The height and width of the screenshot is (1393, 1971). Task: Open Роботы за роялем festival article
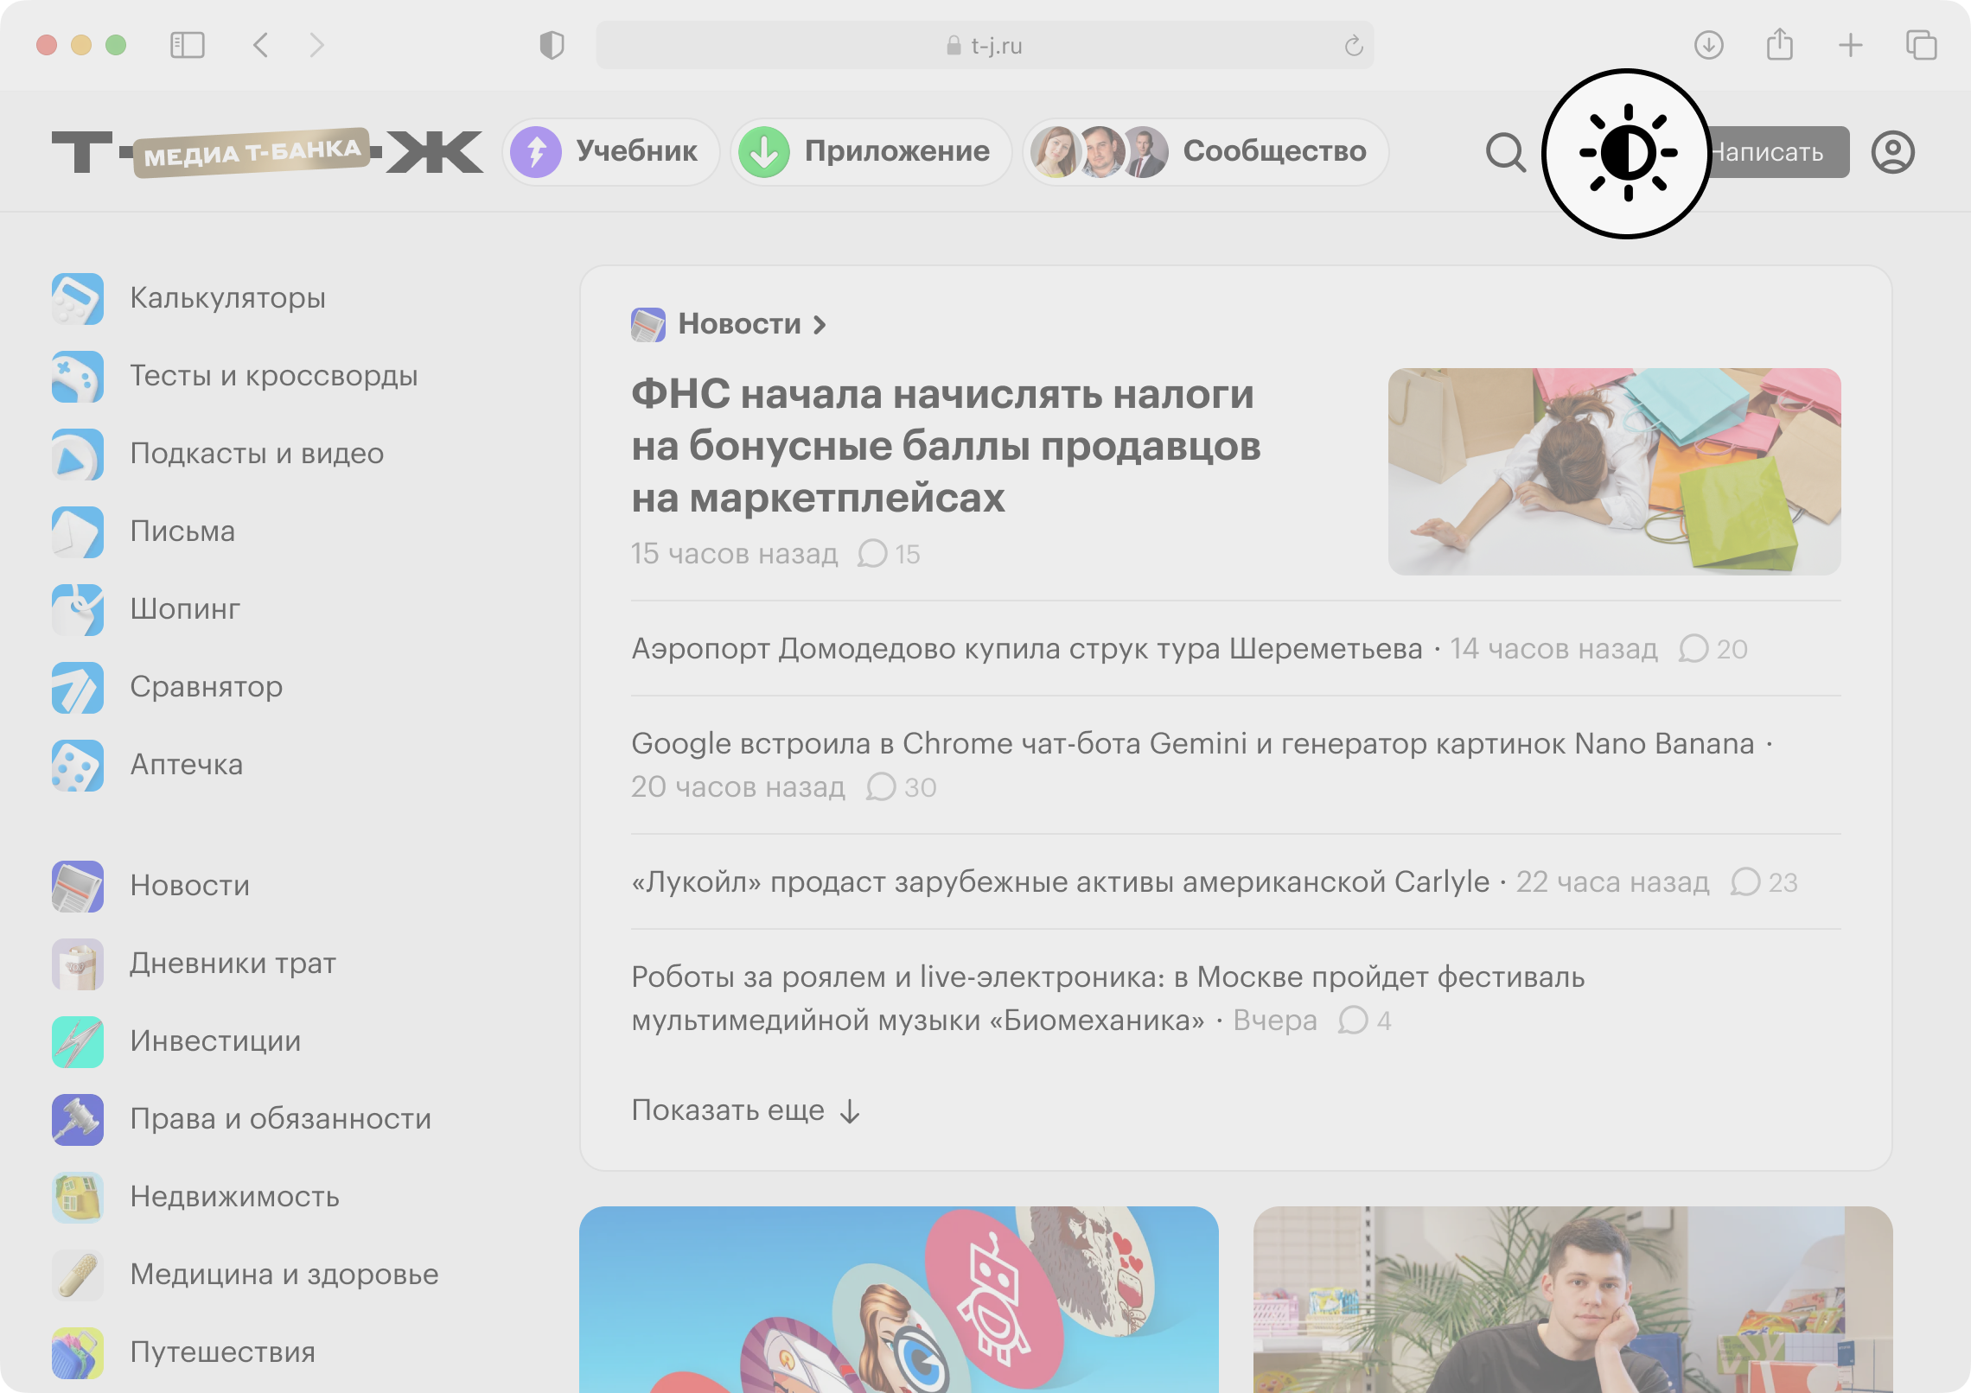click(x=1108, y=999)
